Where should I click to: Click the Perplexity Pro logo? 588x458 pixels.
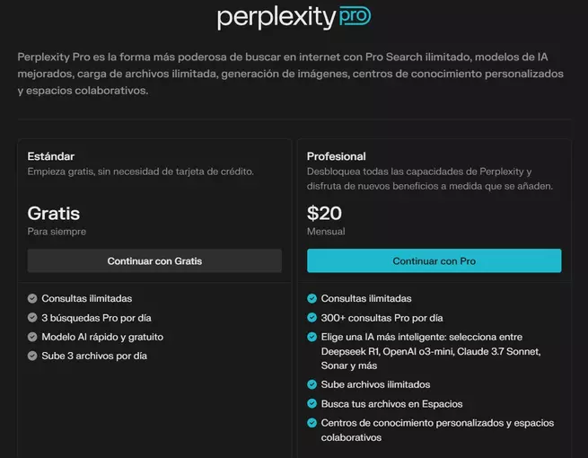[294, 17]
